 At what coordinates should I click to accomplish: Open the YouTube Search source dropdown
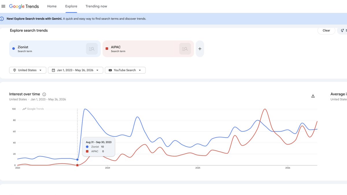(x=125, y=70)
